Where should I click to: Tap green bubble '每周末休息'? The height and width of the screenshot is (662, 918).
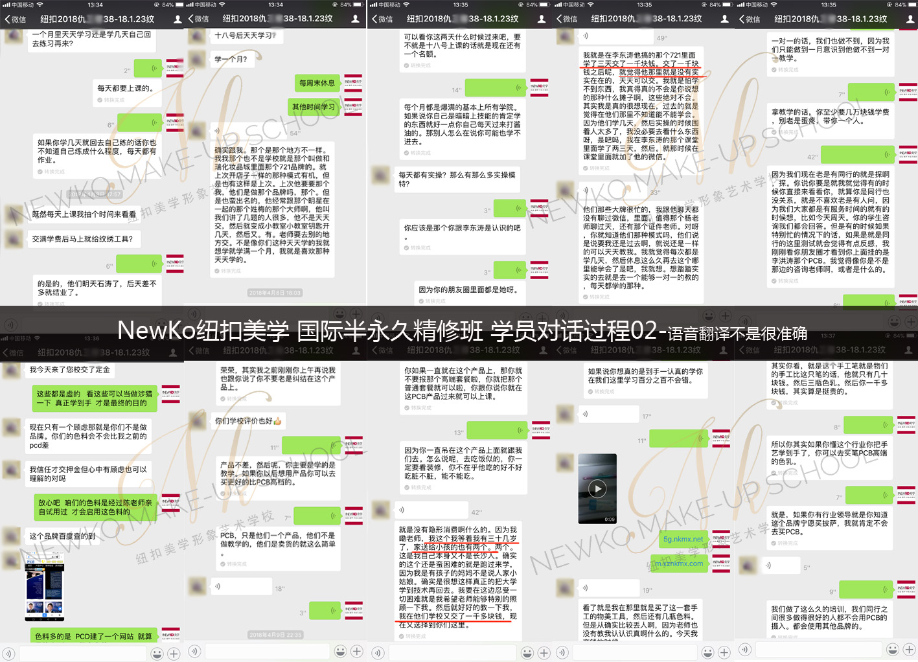point(317,83)
